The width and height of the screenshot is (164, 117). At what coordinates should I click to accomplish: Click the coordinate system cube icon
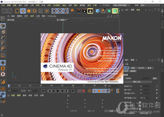[x=72, y=11]
